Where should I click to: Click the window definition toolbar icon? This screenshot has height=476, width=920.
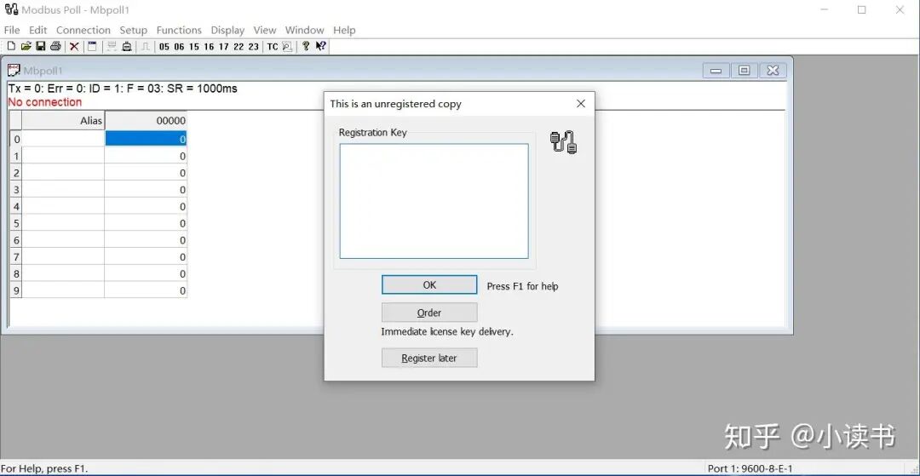92,46
